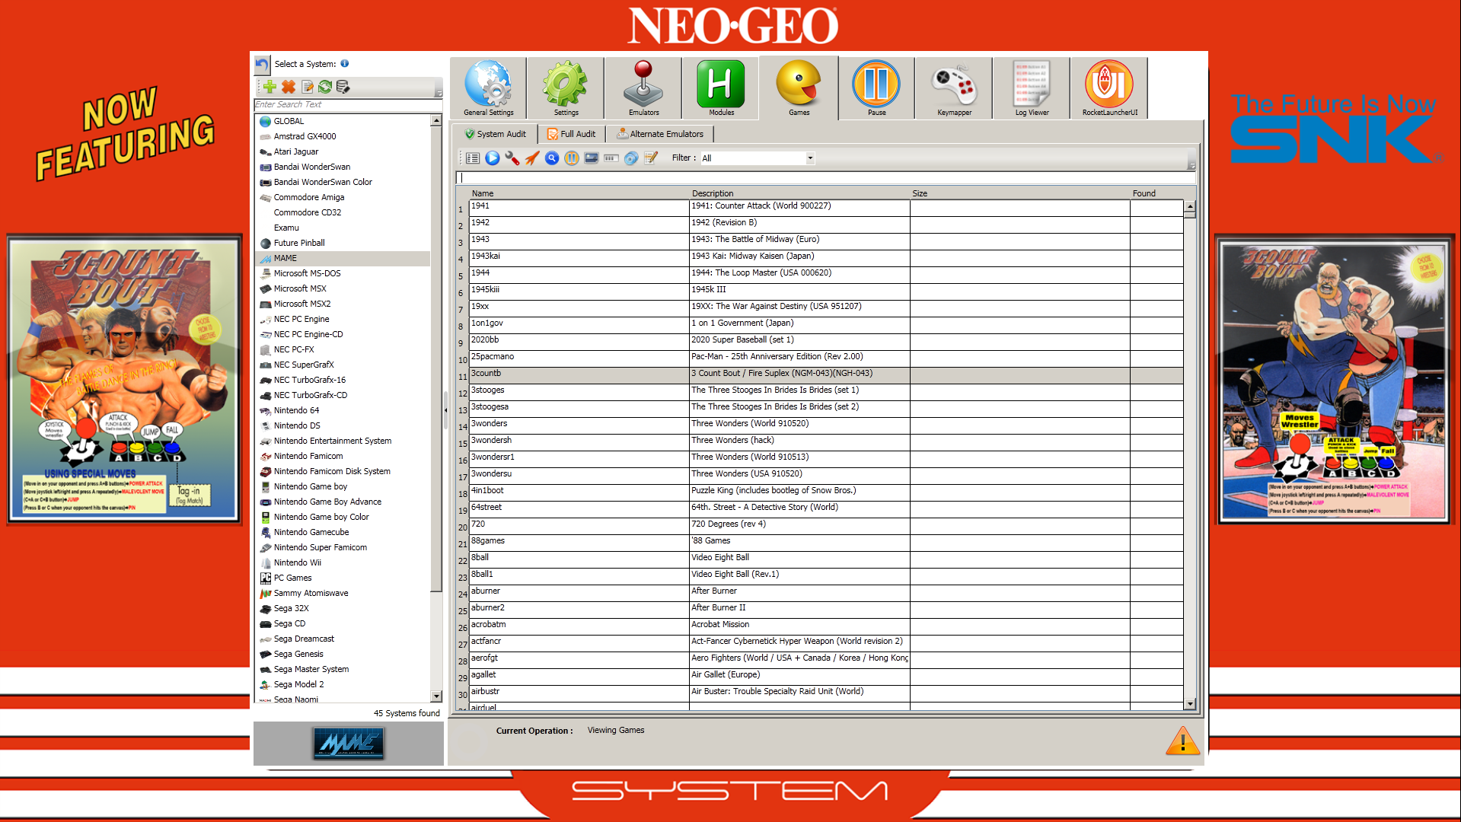The image size is (1461, 822).
Task: Switch to the System Audit tab
Action: pos(495,134)
